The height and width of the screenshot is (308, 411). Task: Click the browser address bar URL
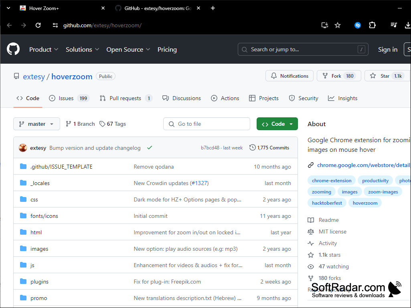coord(103,25)
